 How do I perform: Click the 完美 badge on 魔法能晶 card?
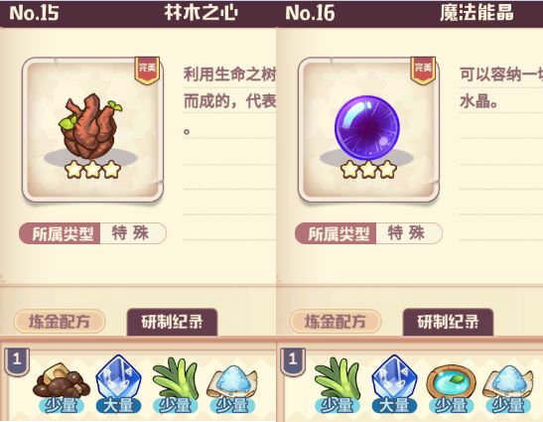[x=423, y=70]
